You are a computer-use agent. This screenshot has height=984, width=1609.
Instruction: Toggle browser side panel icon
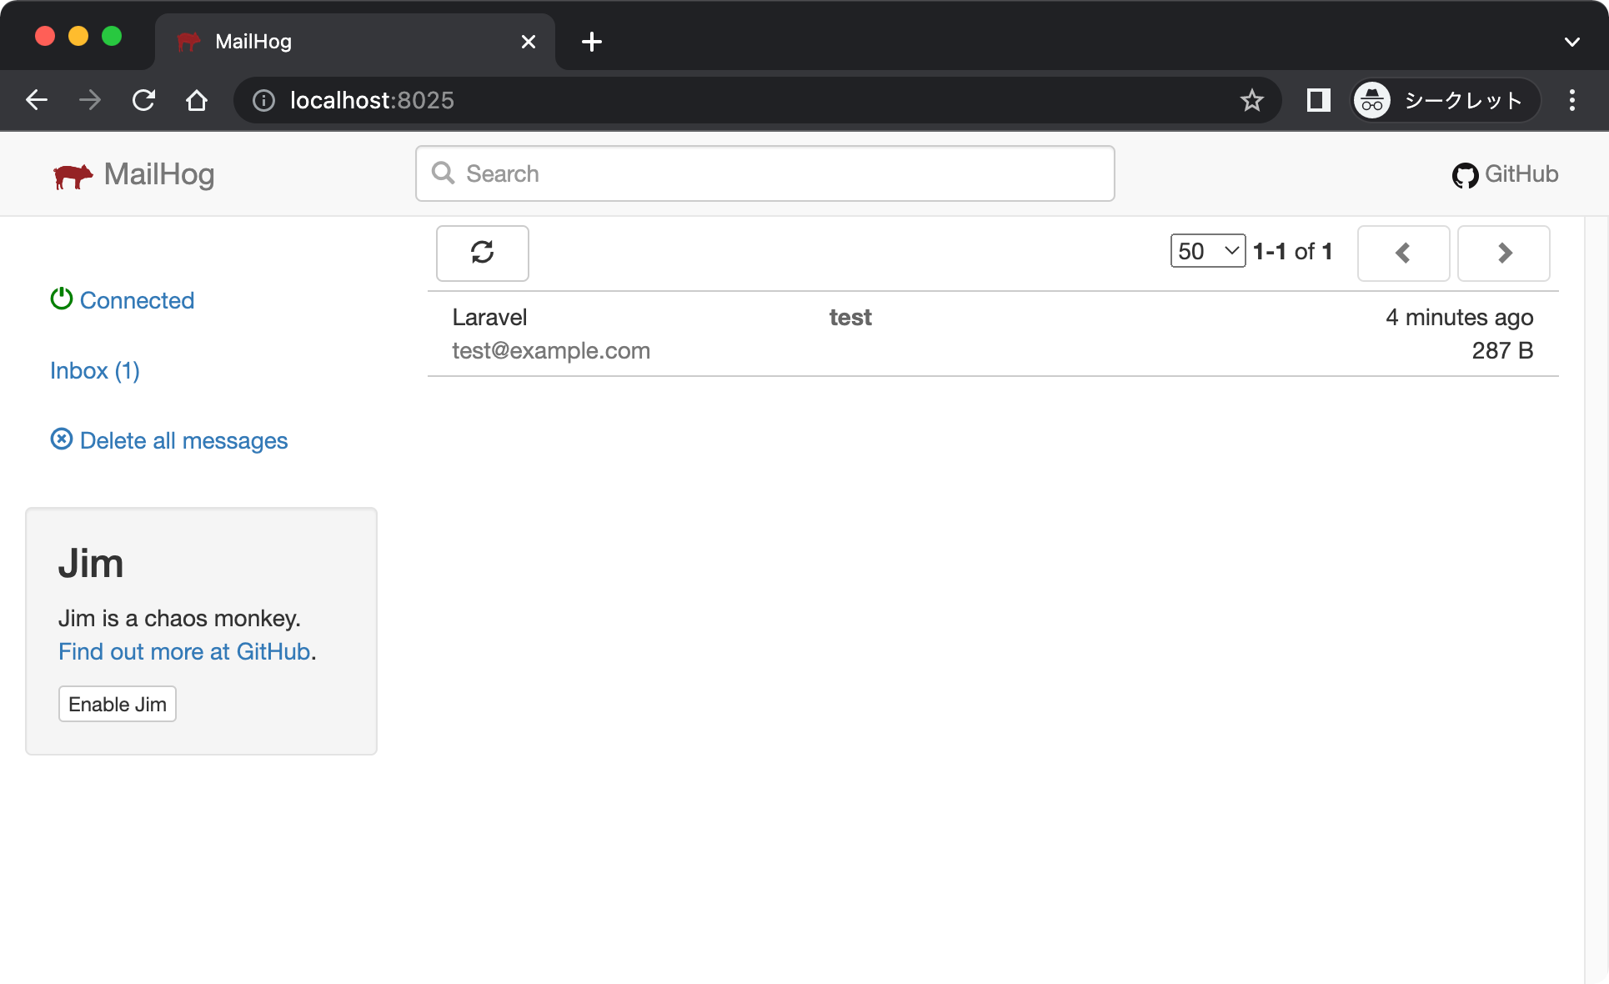(1318, 101)
